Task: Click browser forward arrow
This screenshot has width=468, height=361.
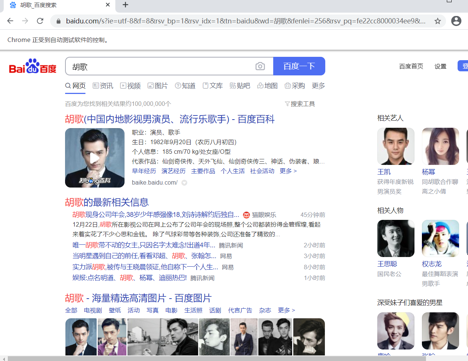Action: click(25, 21)
